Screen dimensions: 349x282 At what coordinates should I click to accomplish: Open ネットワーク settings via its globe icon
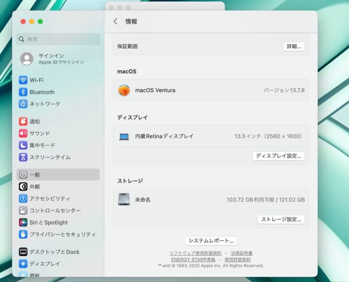point(23,104)
